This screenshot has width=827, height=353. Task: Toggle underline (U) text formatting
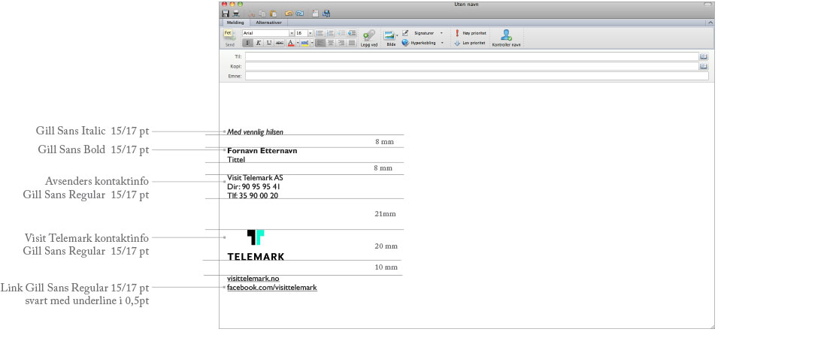tap(268, 43)
